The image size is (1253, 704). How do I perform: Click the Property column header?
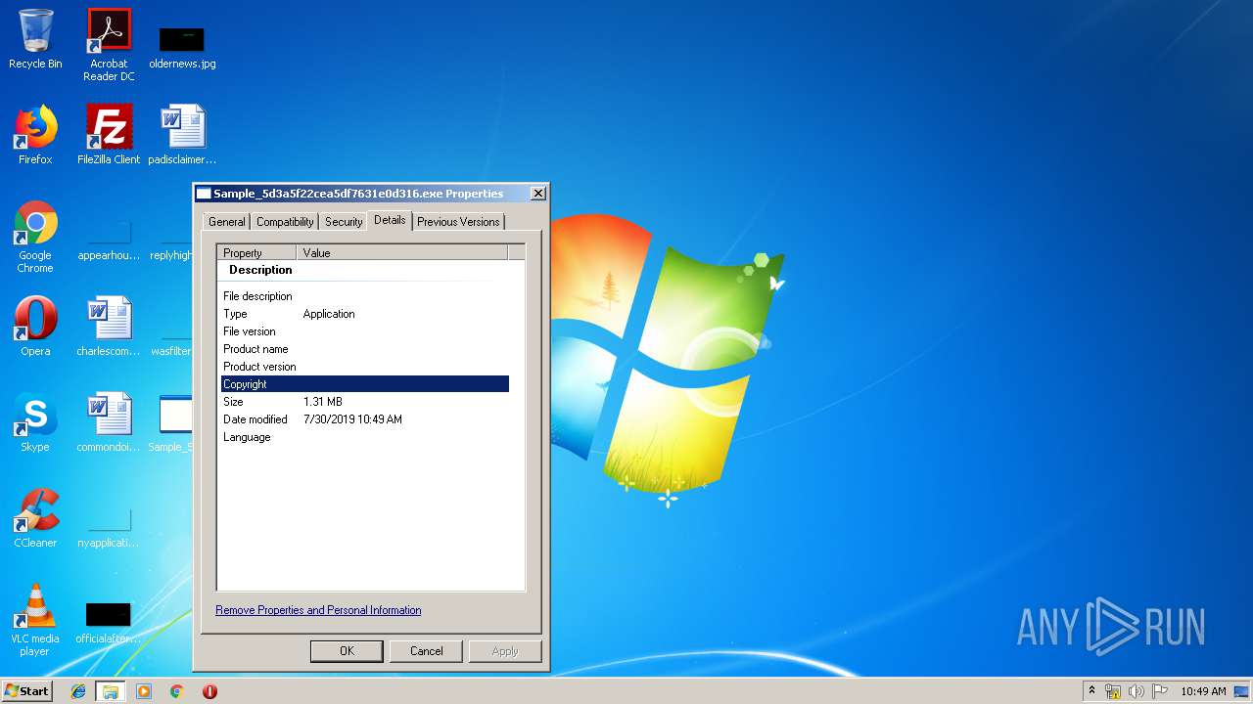pos(257,252)
